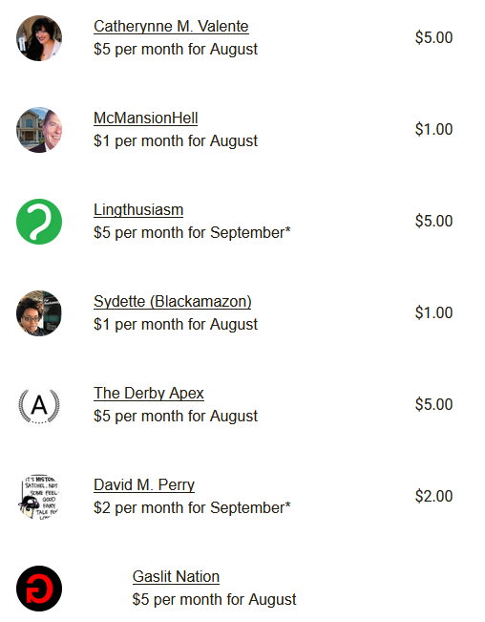
Task: Open Sydette (Blackamazon) profile picture
Action: 39,313
